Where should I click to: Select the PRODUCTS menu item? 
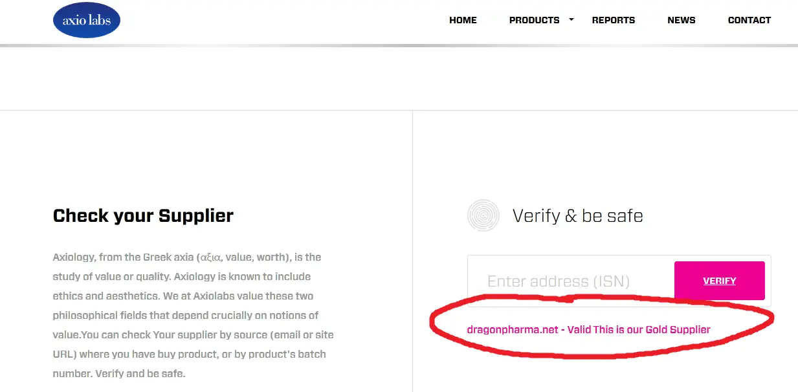[534, 20]
